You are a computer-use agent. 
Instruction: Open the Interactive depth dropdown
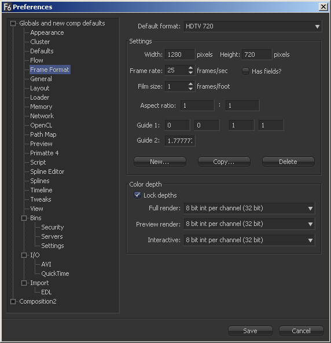coord(249,240)
